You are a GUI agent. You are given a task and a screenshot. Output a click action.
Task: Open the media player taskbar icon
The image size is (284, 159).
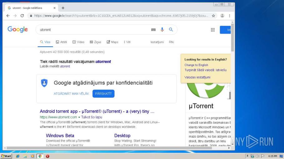click(32, 156)
